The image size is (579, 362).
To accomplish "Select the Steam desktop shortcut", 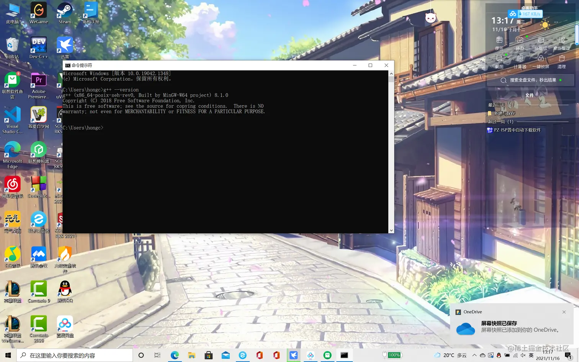I will click(x=65, y=13).
